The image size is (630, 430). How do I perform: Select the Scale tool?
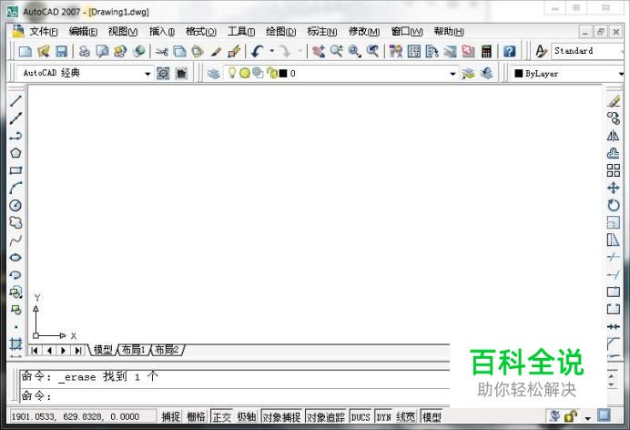613,222
